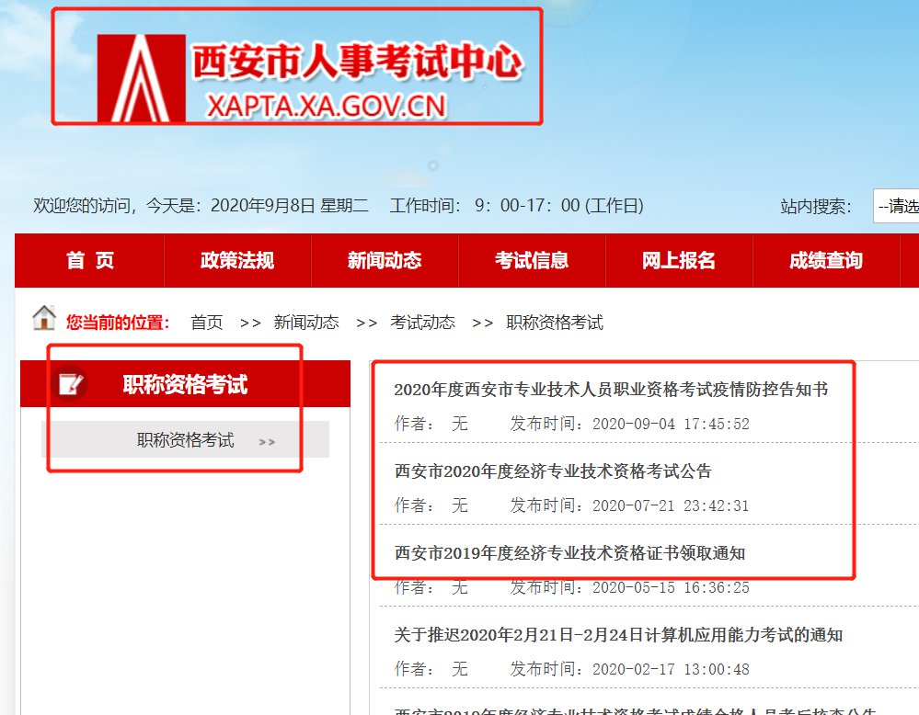Image resolution: width=919 pixels, height=715 pixels.
Task: Open the 疫情防控告知书 article
Action: pyautogui.click(x=611, y=390)
